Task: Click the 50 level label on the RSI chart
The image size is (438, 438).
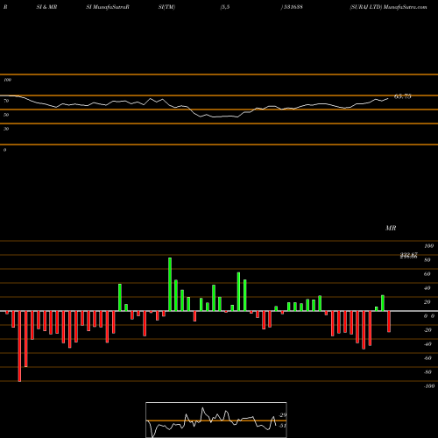Action: click(x=6, y=115)
